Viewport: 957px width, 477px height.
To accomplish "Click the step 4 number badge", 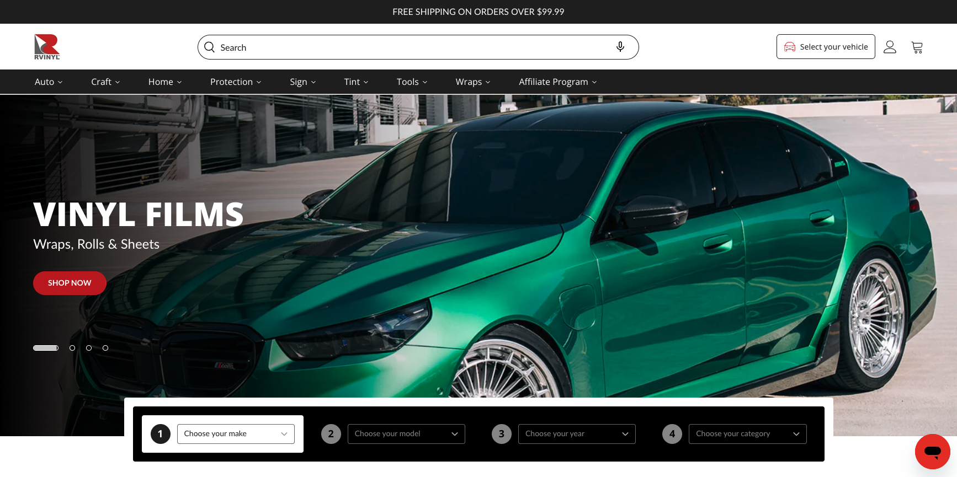I will (x=672, y=434).
